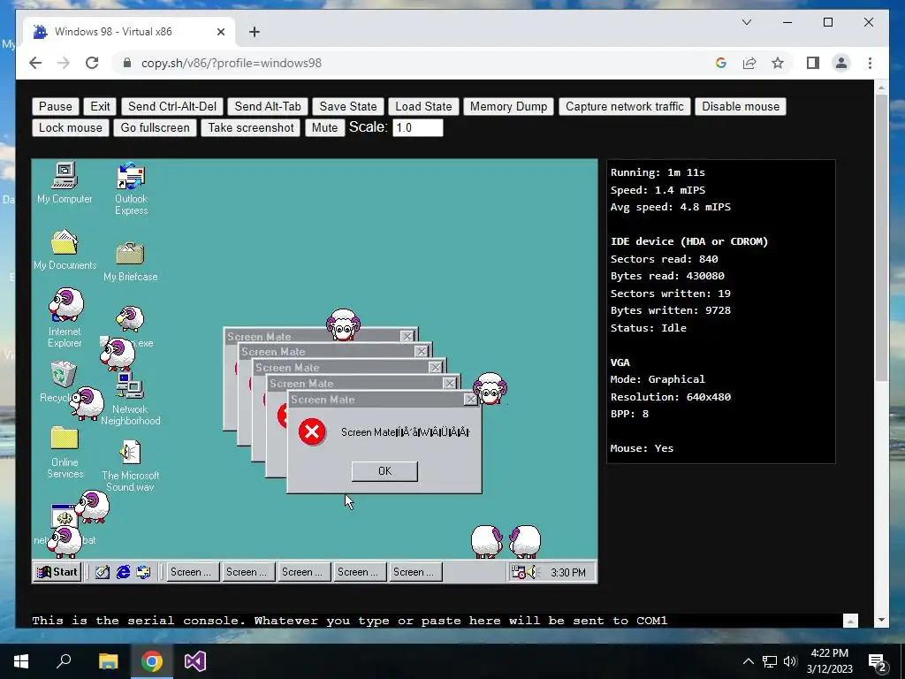905x679 pixels.
Task: Click Memory Dump button
Action: (x=508, y=106)
